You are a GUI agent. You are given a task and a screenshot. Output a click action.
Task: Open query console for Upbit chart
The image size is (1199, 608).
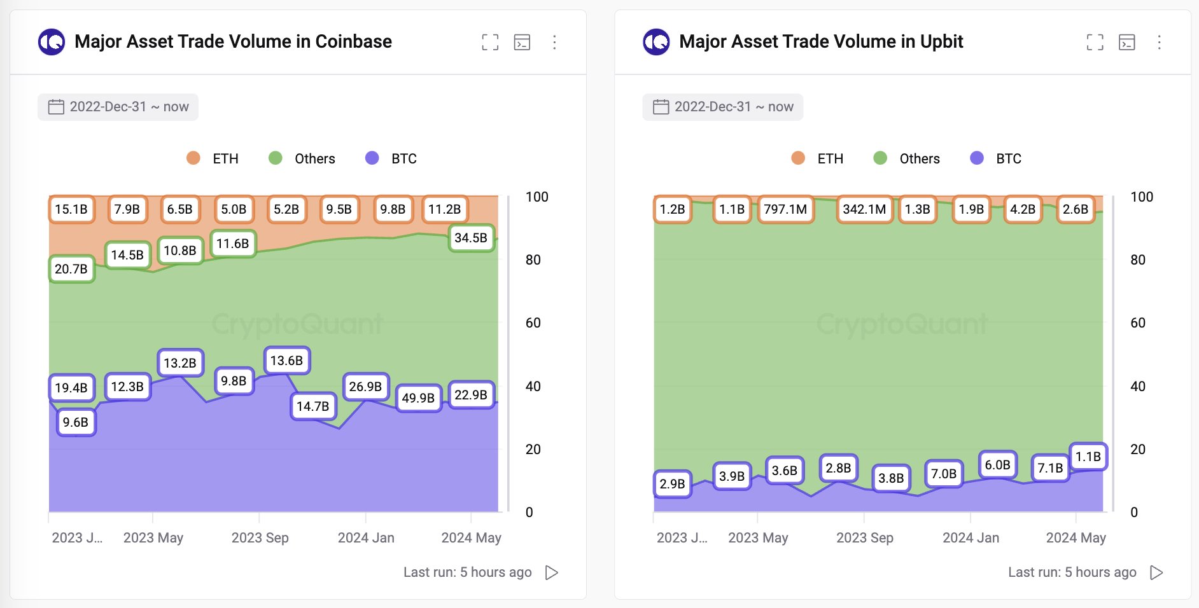click(x=1126, y=43)
